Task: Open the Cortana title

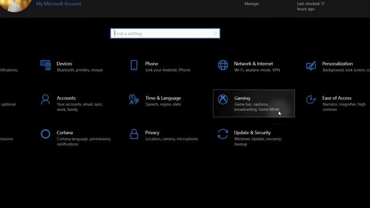Action: [65, 132]
